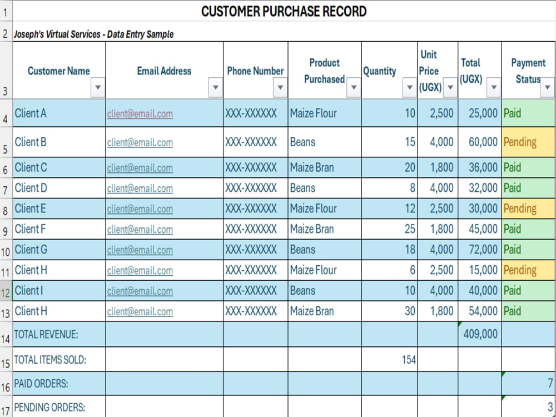Screen dimensions: 556x417
Task: Select the Beans product cell for Client D
Action: (x=325, y=188)
